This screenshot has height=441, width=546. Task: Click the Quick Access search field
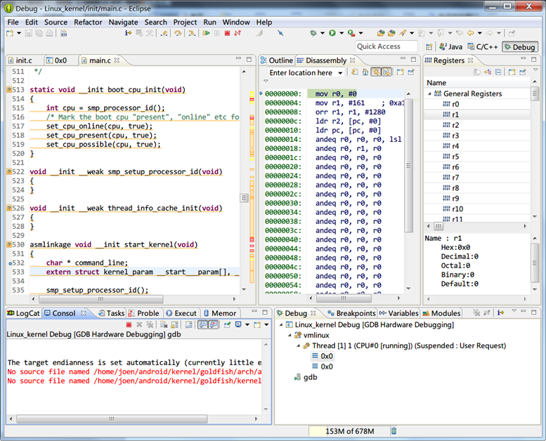tap(386, 46)
